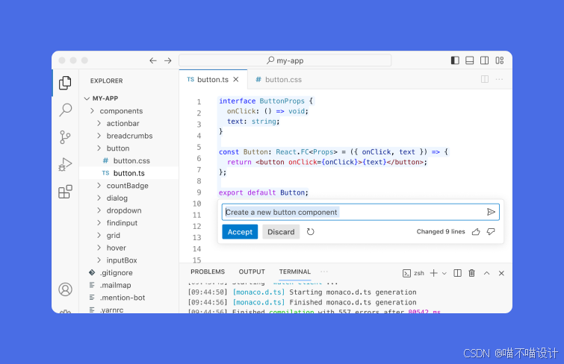
Task: Send the inline chat prompt
Action: [491, 212]
